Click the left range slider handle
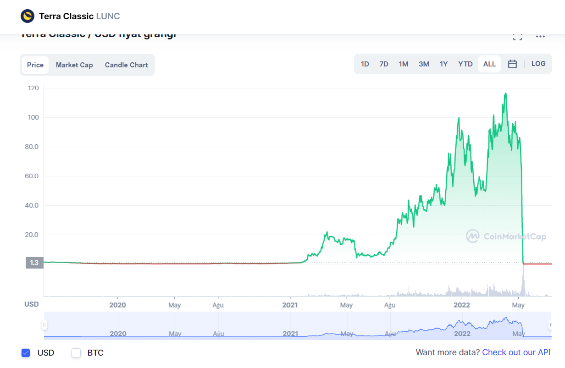Image resolution: width=565 pixels, height=368 pixels. (44, 325)
